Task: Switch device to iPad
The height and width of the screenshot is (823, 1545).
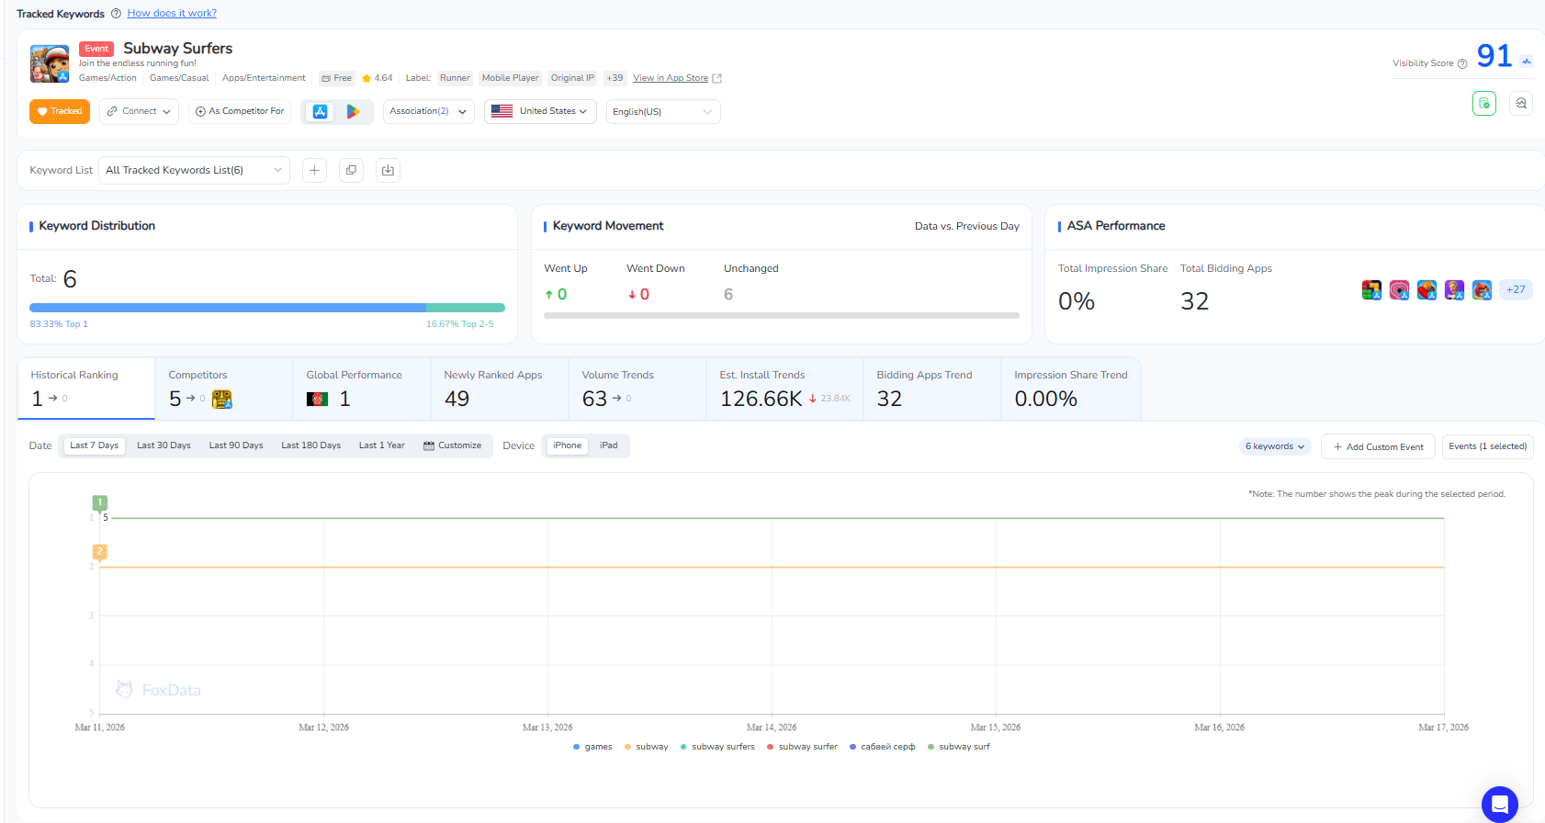Action: [x=608, y=445]
